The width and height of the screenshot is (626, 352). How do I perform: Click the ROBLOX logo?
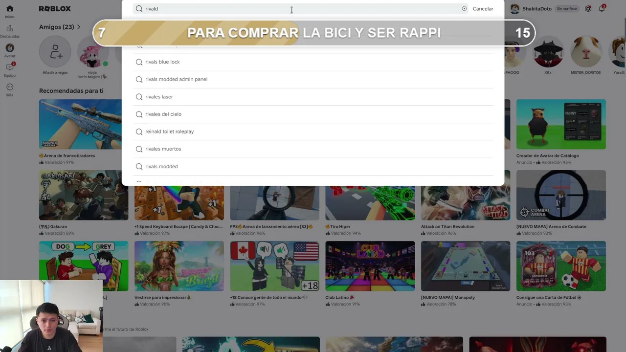55,9
